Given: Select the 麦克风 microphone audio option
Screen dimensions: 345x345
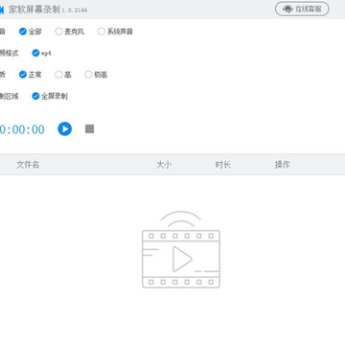Looking at the screenshot, I should tap(69, 32).
